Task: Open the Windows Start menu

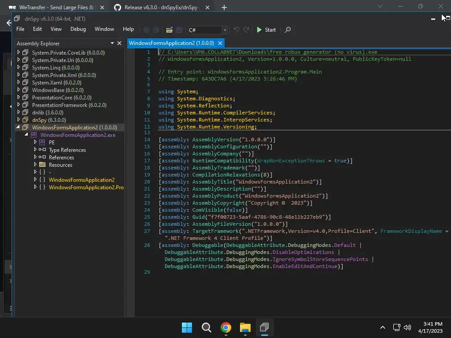Action: [187, 327]
